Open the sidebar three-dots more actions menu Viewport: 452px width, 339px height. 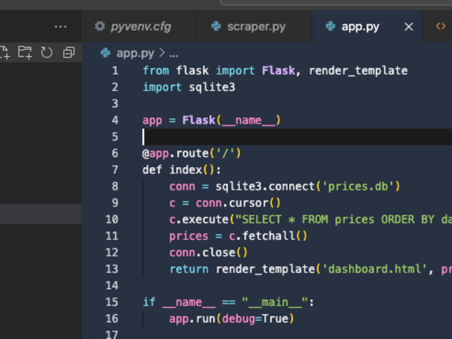pos(60,27)
